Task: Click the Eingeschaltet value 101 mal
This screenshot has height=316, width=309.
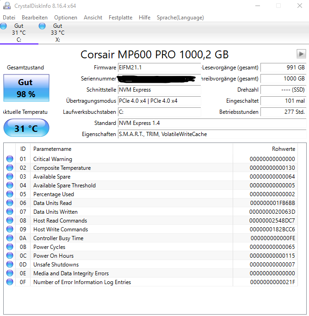Action: (284, 101)
